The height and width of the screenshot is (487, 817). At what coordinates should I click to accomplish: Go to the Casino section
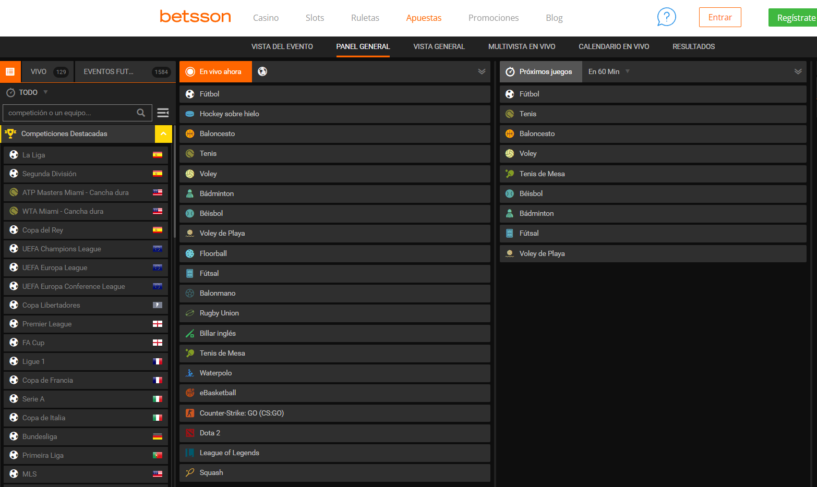pos(266,18)
